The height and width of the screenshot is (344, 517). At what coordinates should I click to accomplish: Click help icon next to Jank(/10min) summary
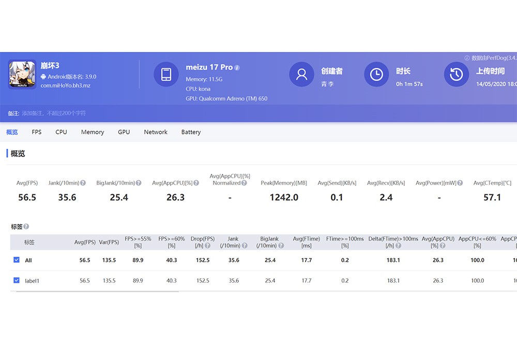point(83,183)
